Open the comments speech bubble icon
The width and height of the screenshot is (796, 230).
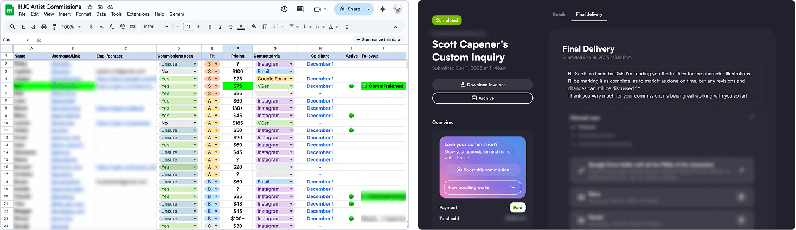(300, 9)
